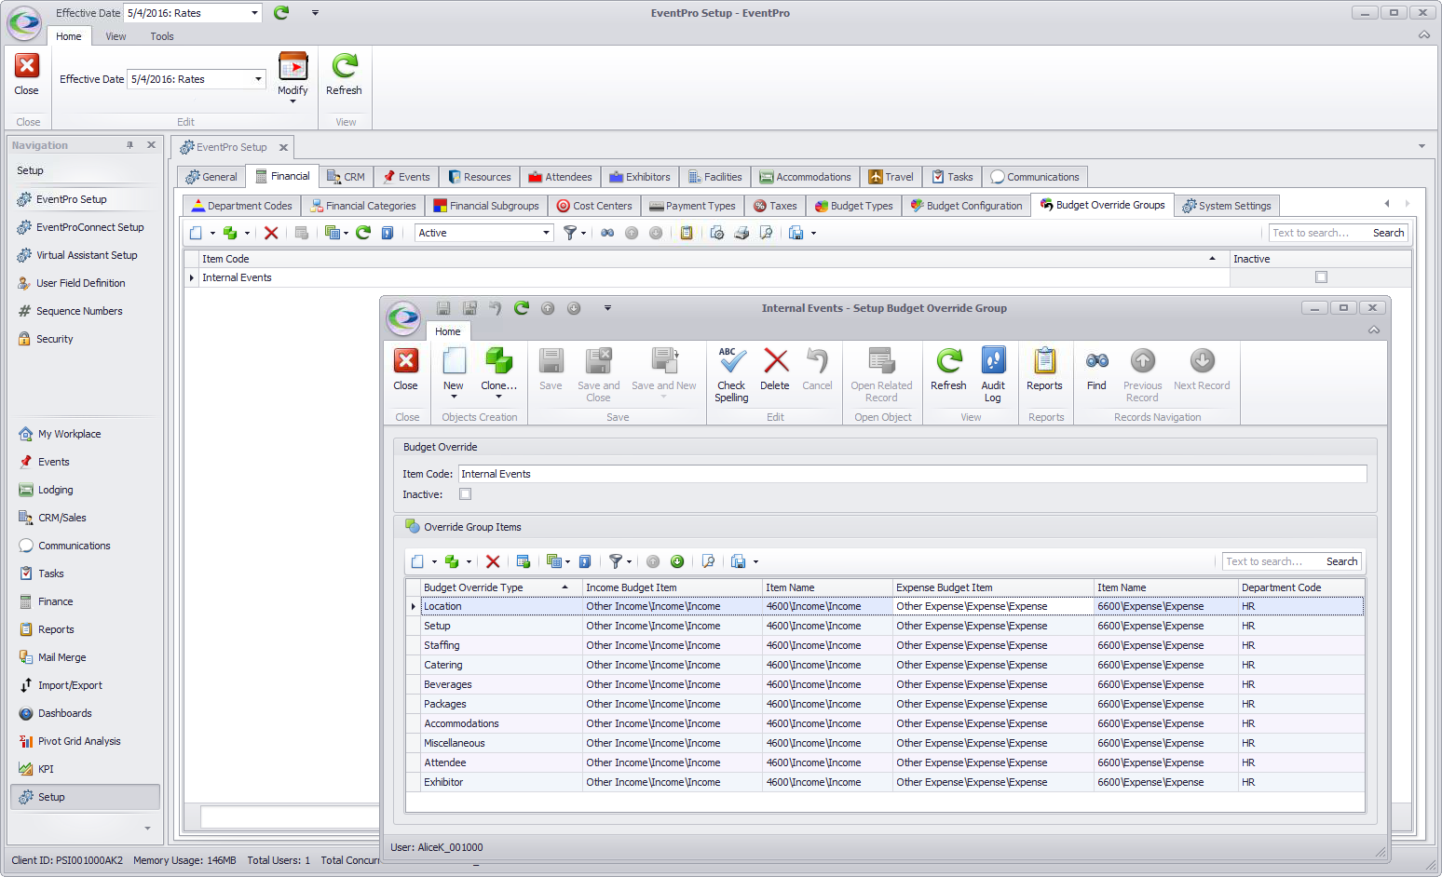Close the EventPro Setup document tab
The image size is (1442, 877).
coord(283,147)
